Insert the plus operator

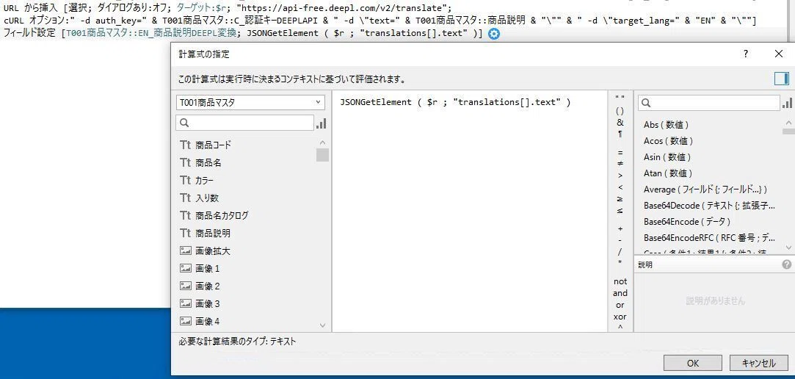pos(620,228)
